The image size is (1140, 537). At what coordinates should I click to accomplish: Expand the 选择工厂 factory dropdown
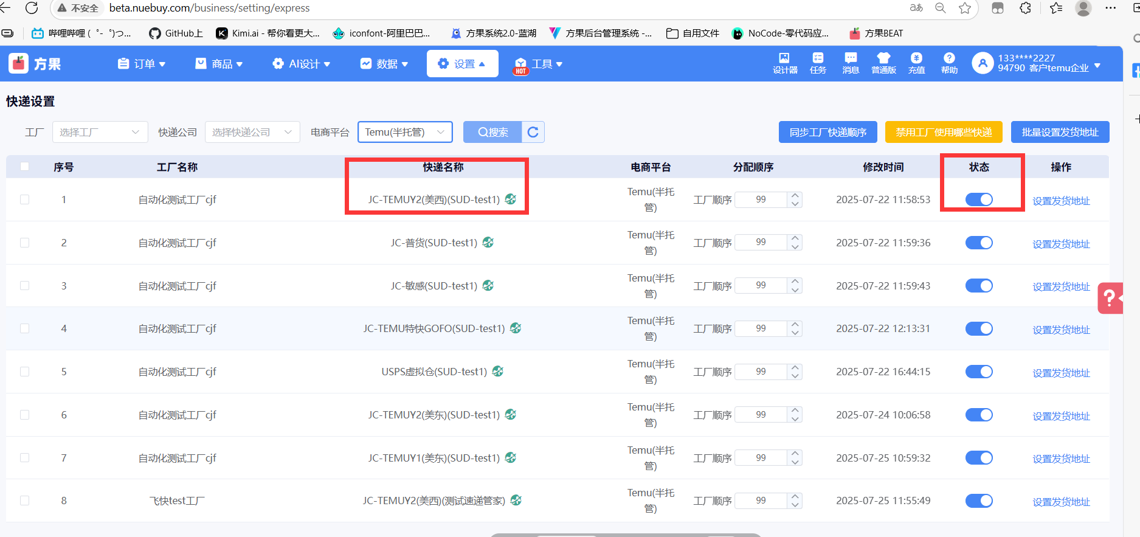click(x=100, y=132)
